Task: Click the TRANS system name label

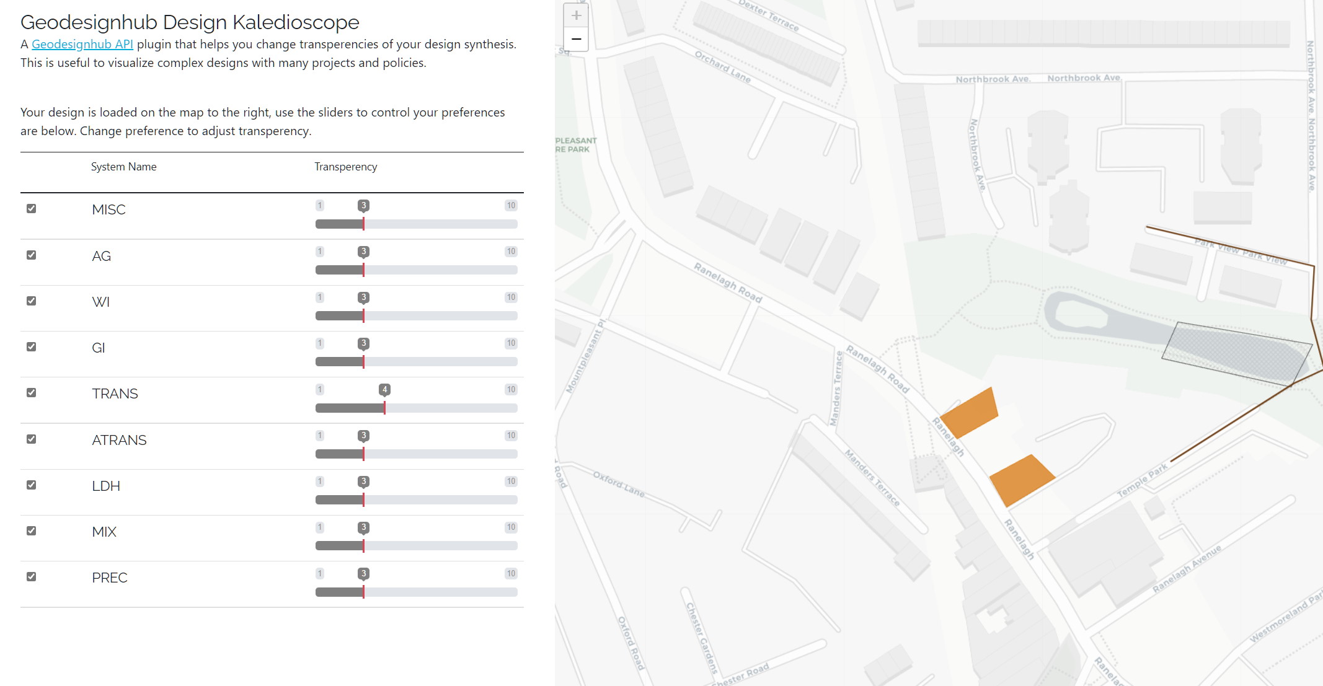Action: point(115,394)
